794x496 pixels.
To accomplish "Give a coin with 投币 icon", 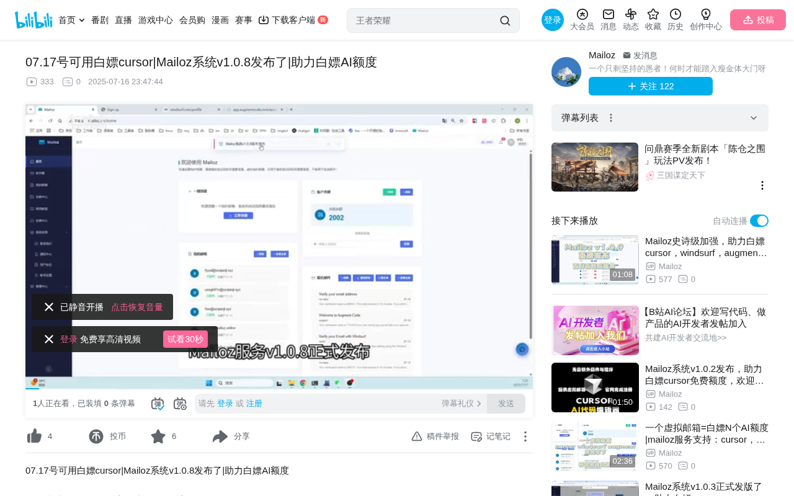I will [96, 436].
